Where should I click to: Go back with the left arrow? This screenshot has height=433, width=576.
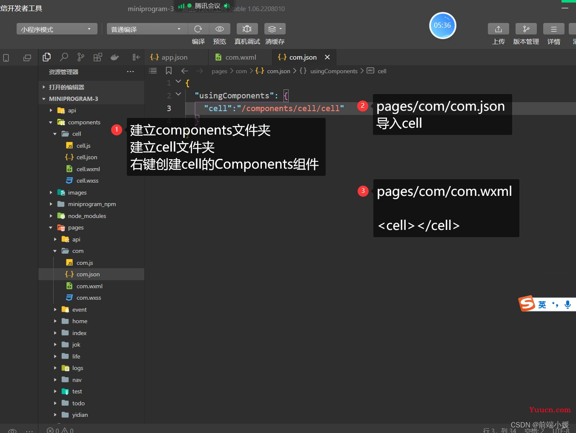tap(184, 71)
